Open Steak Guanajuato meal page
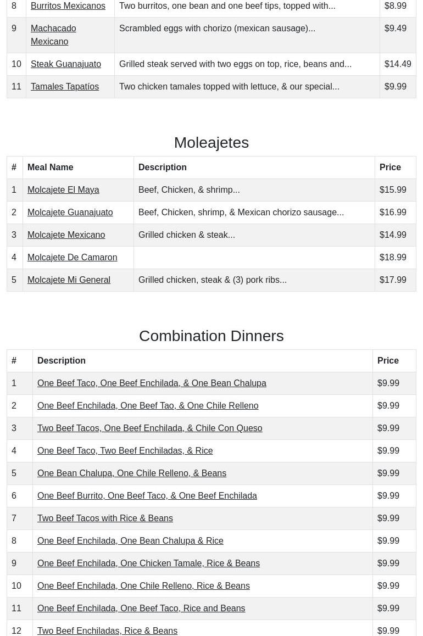Viewport: 423px width, 636px height. click(x=65, y=64)
